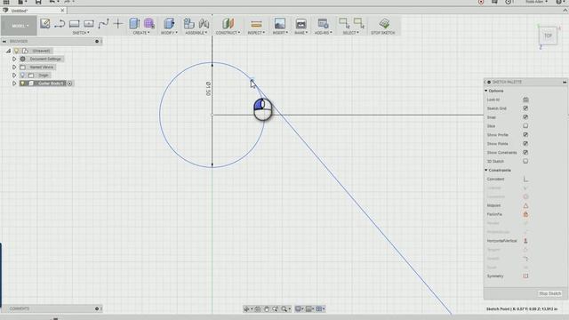Viewport: 569px width, 320px height.
Task: Select the Add-Ins scripts icon
Action: [323, 24]
